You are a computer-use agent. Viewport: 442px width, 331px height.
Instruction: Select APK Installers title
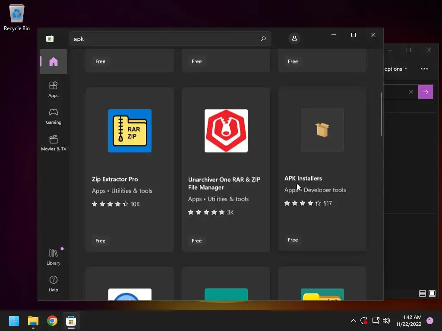coord(303,178)
